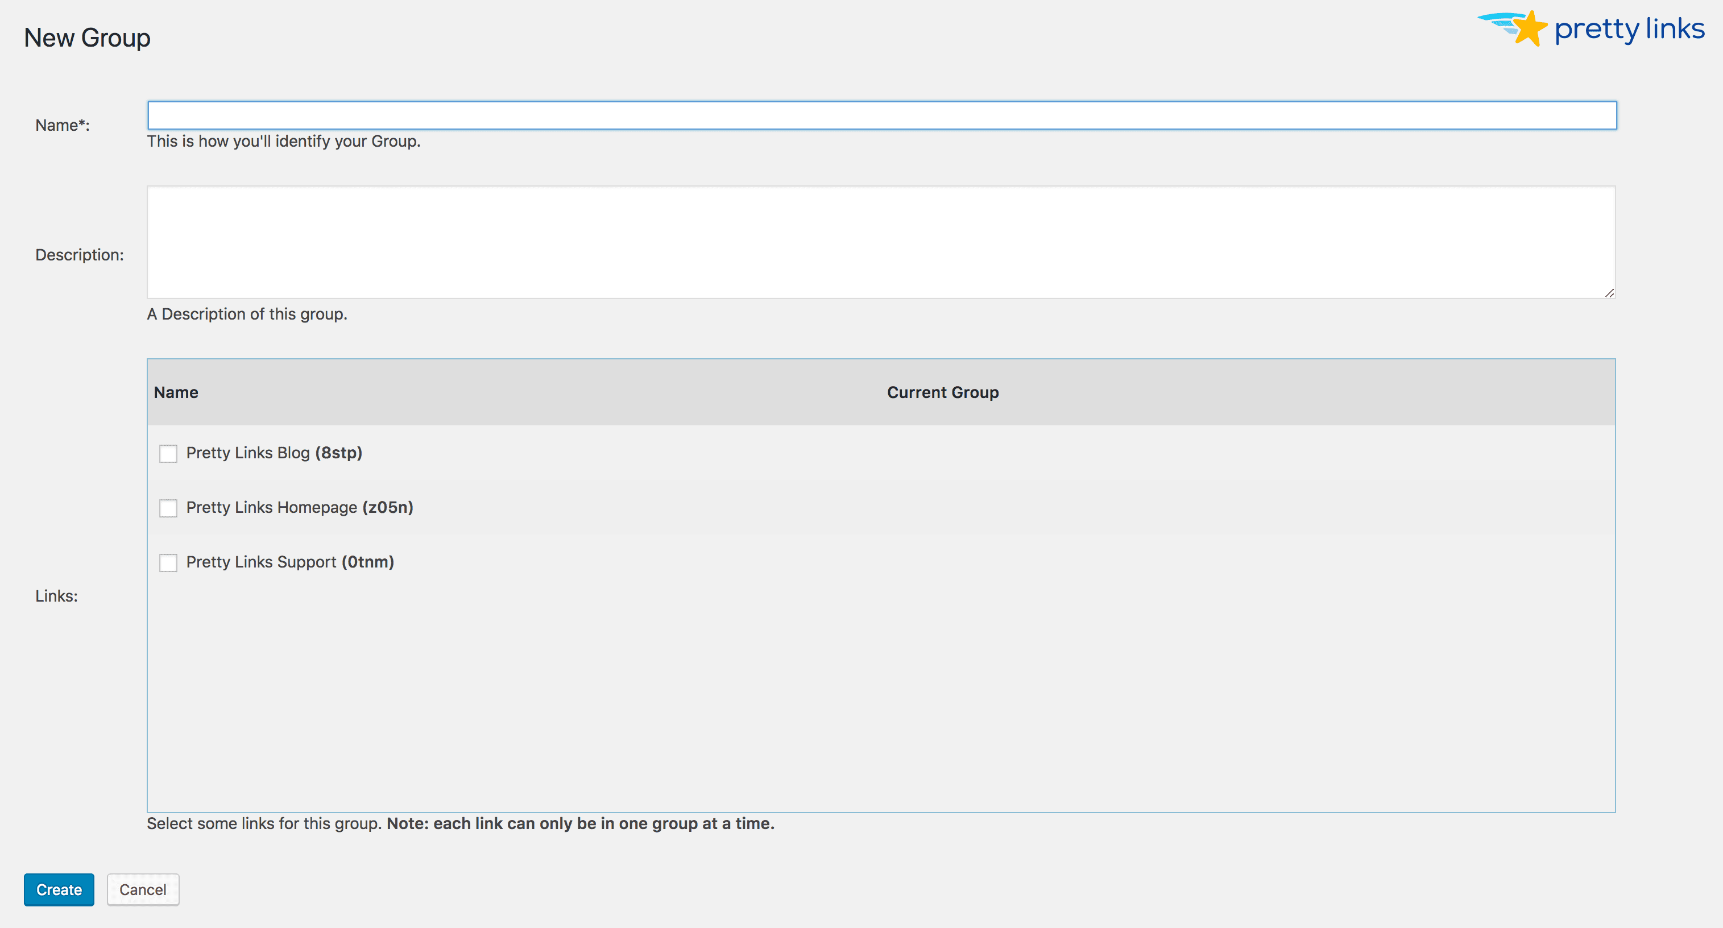Click the New Group page title
This screenshot has width=1723, height=928.
(x=87, y=38)
